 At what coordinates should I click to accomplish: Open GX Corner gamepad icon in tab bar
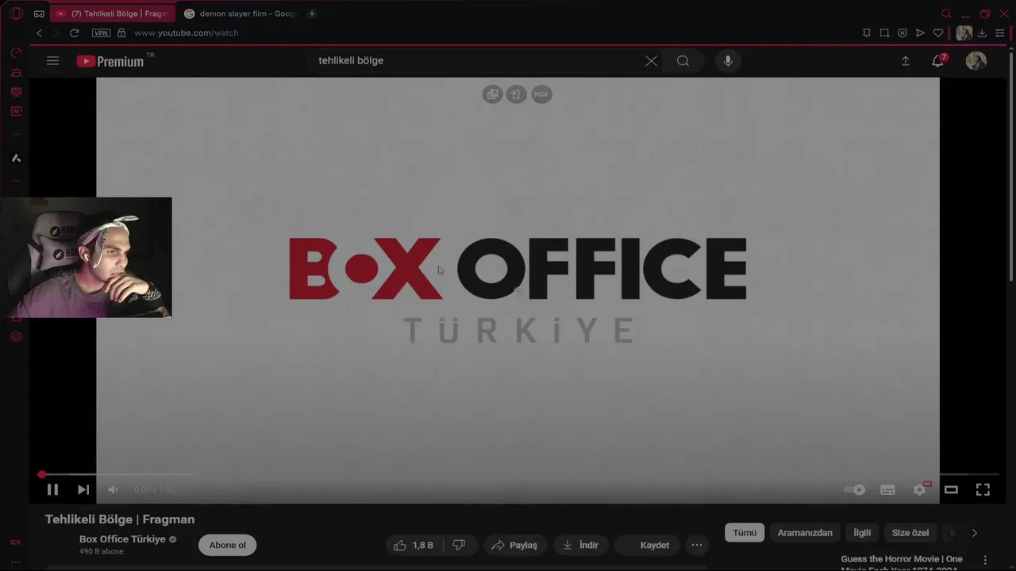tap(39, 13)
